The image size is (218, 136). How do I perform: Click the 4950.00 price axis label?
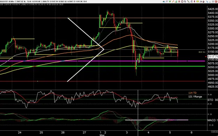point(213,83)
